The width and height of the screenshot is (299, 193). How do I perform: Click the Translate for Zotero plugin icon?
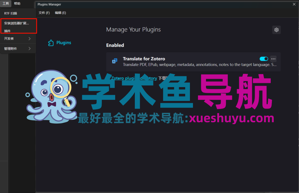[x=115, y=61]
